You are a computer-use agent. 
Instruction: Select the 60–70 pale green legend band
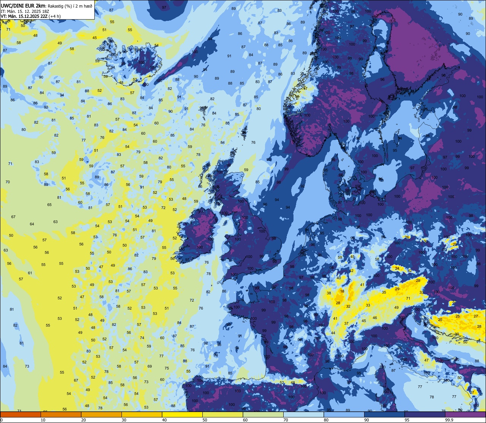coord(263,415)
